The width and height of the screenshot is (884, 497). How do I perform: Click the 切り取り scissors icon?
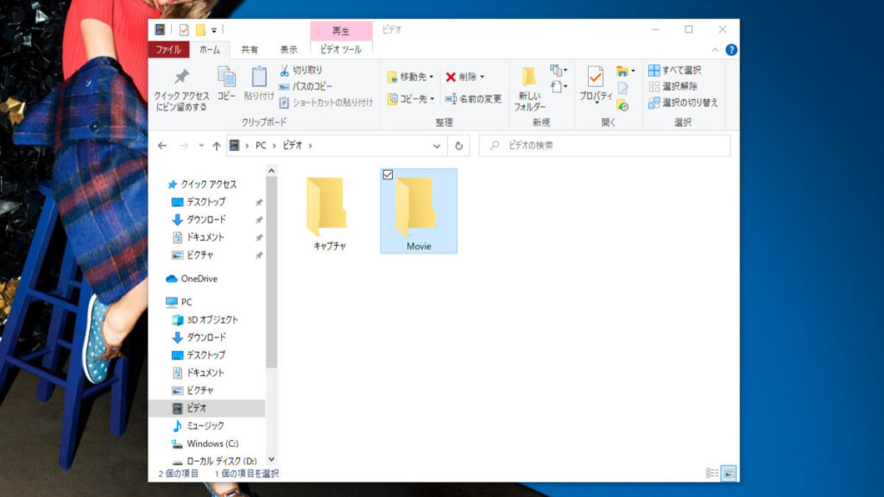(x=284, y=70)
